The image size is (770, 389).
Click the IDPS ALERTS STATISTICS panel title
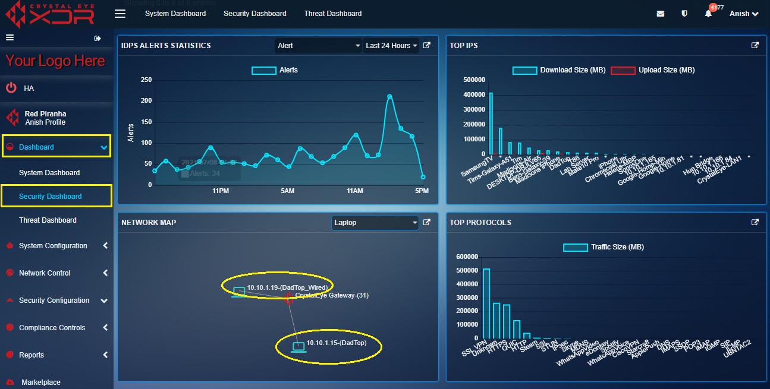click(x=166, y=46)
